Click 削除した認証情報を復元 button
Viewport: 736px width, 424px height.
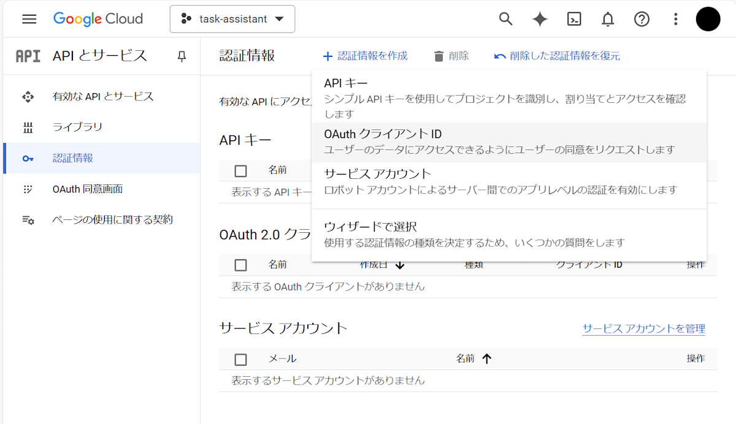click(x=557, y=56)
